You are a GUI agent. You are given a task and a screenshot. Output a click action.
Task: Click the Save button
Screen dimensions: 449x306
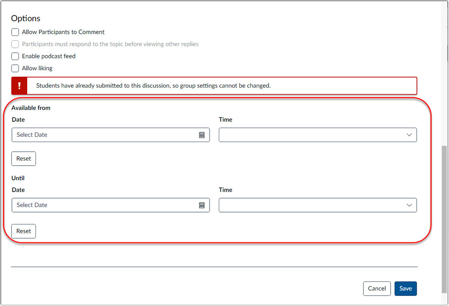tap(405, 288)
